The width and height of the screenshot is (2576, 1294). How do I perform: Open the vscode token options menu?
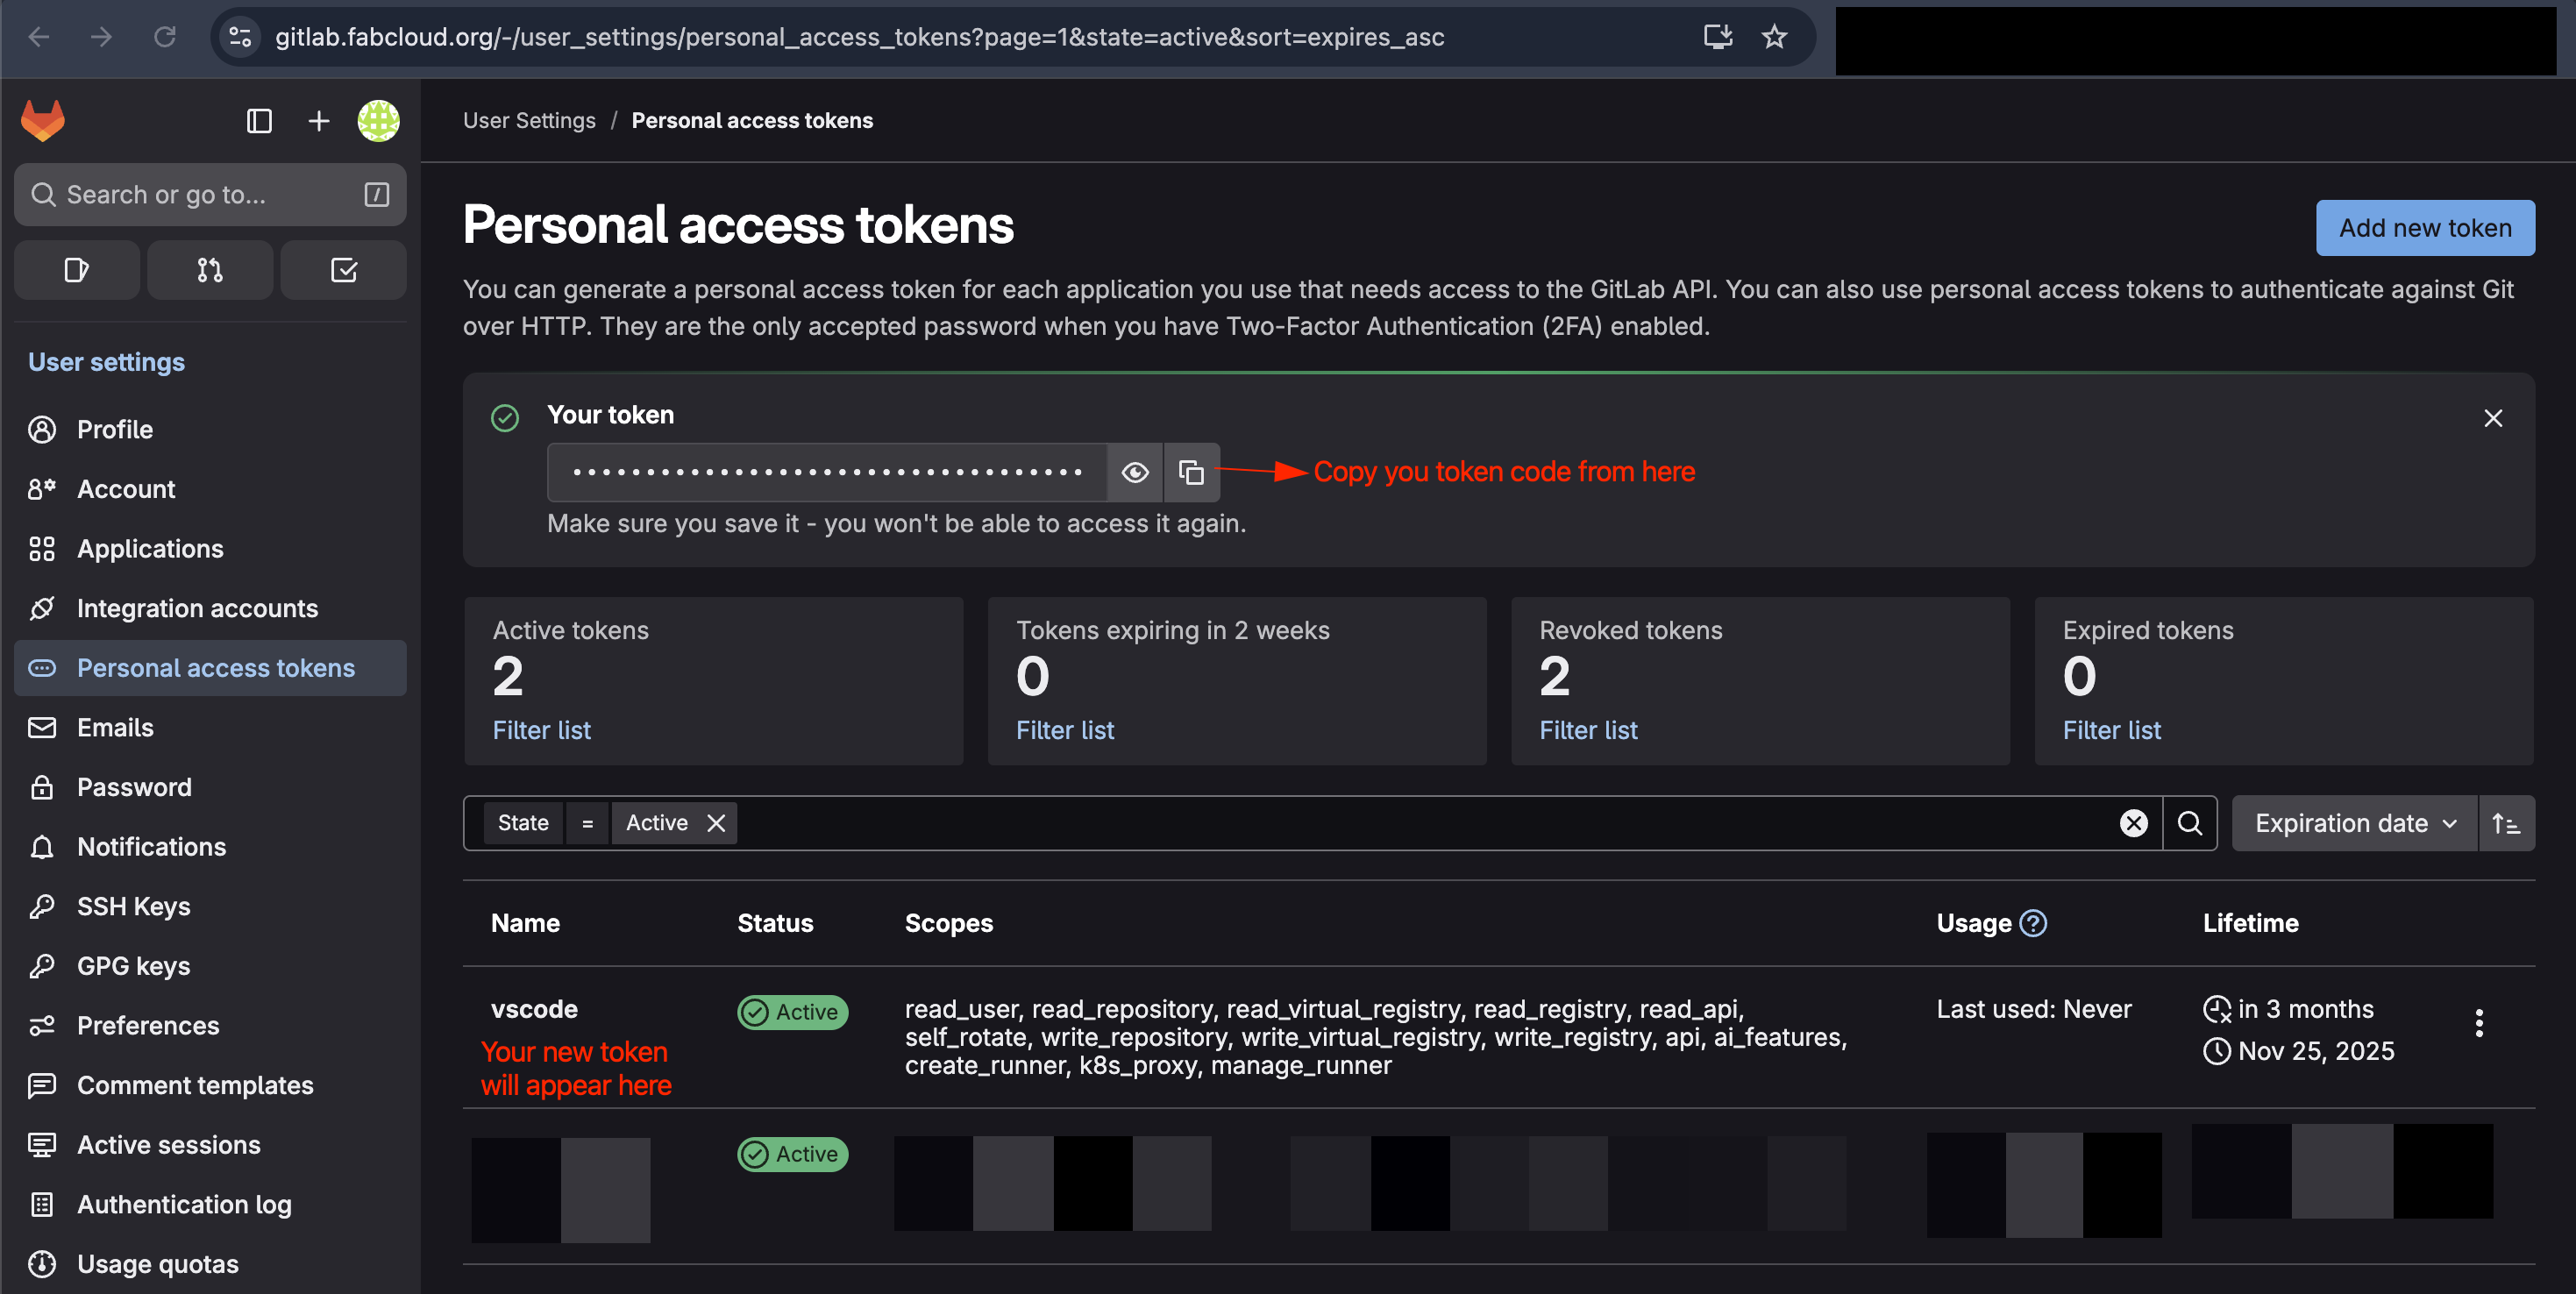pos(2479,1021)
